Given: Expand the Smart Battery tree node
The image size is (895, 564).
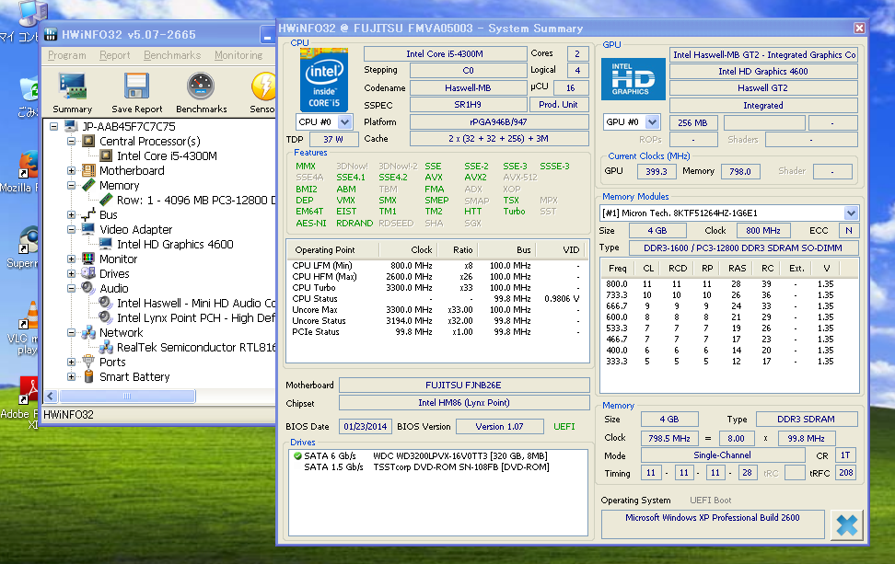Looking at the screenshot, I should [72, 376].
